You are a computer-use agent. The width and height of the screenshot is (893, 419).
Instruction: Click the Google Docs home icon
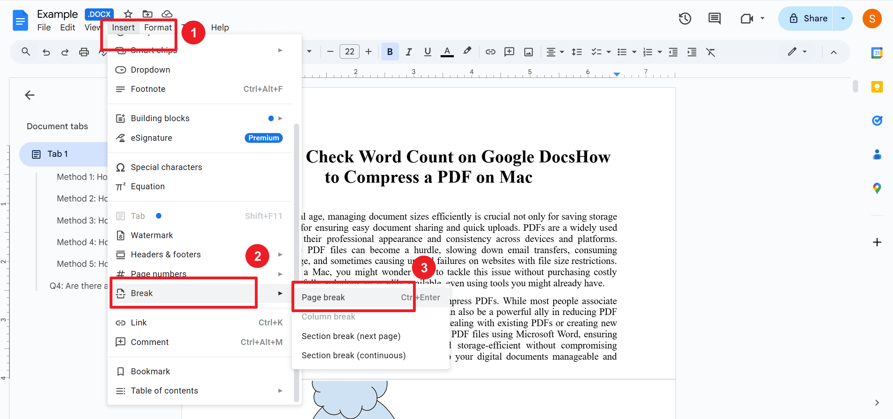[x=20, y=20]
